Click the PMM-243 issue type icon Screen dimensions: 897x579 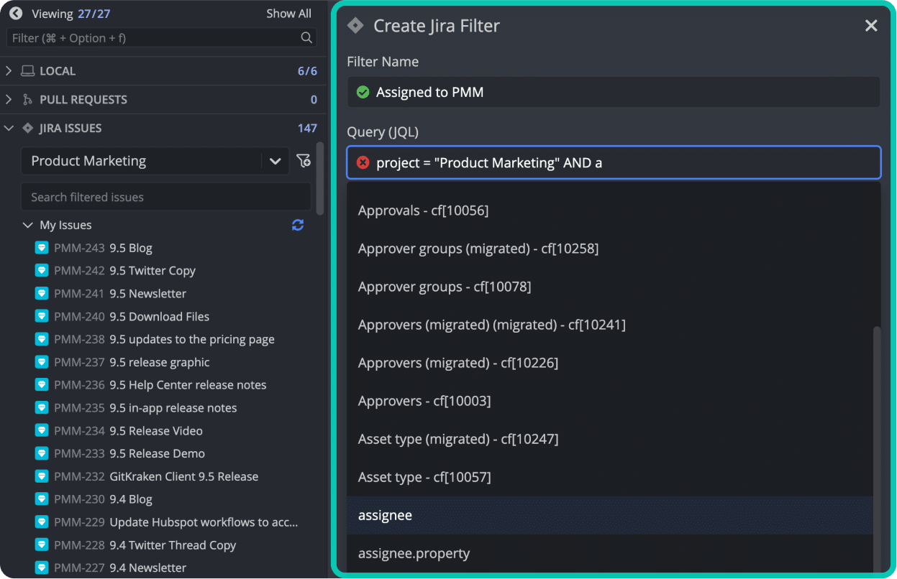pyautogui.click(x=42, y=247)
